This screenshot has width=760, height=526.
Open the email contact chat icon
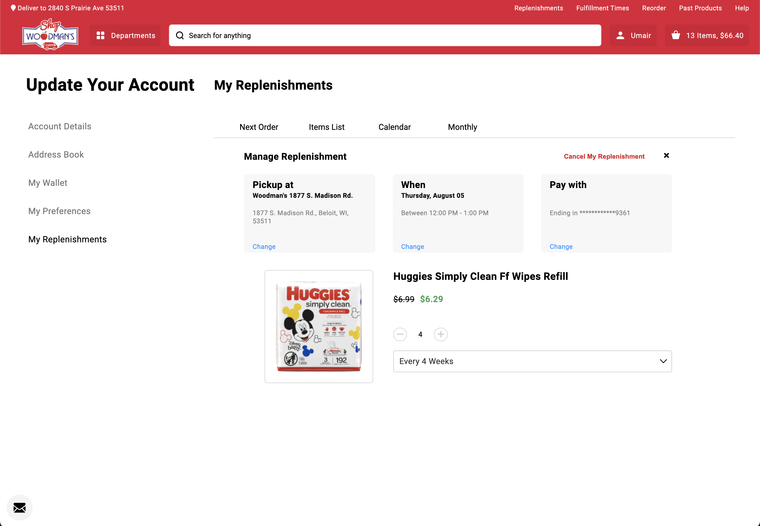[x=20, y=508]
